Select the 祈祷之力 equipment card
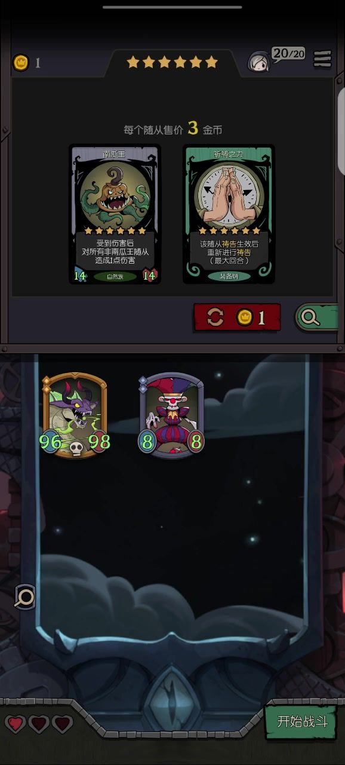The image size is (345, 765). click(229, 214)
